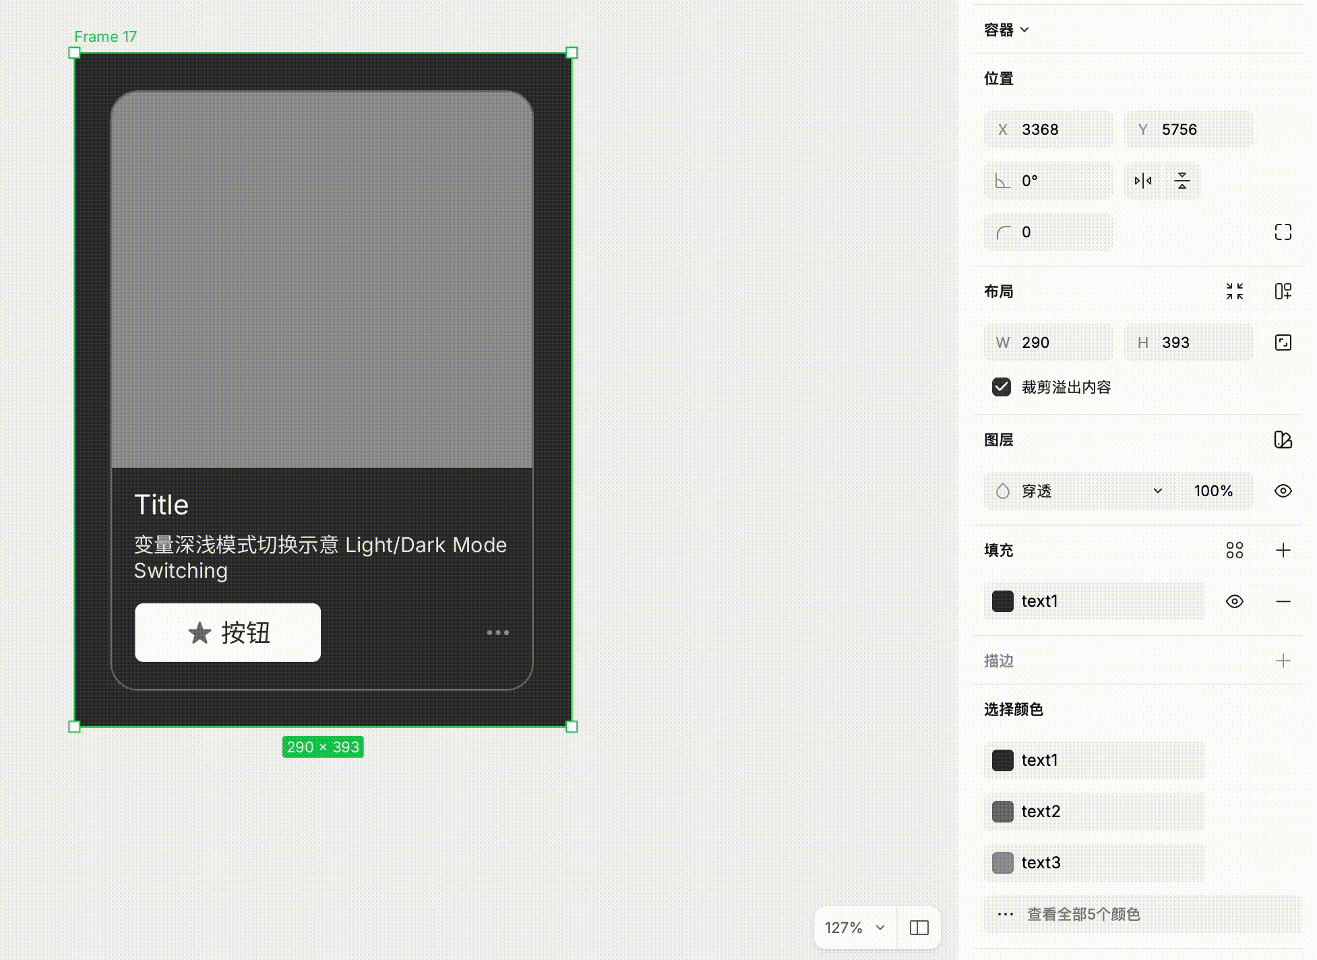The height and width of the screenshot is (960, 1317).
Task: Edit the width field W 290
Action: pos(1048,342)
